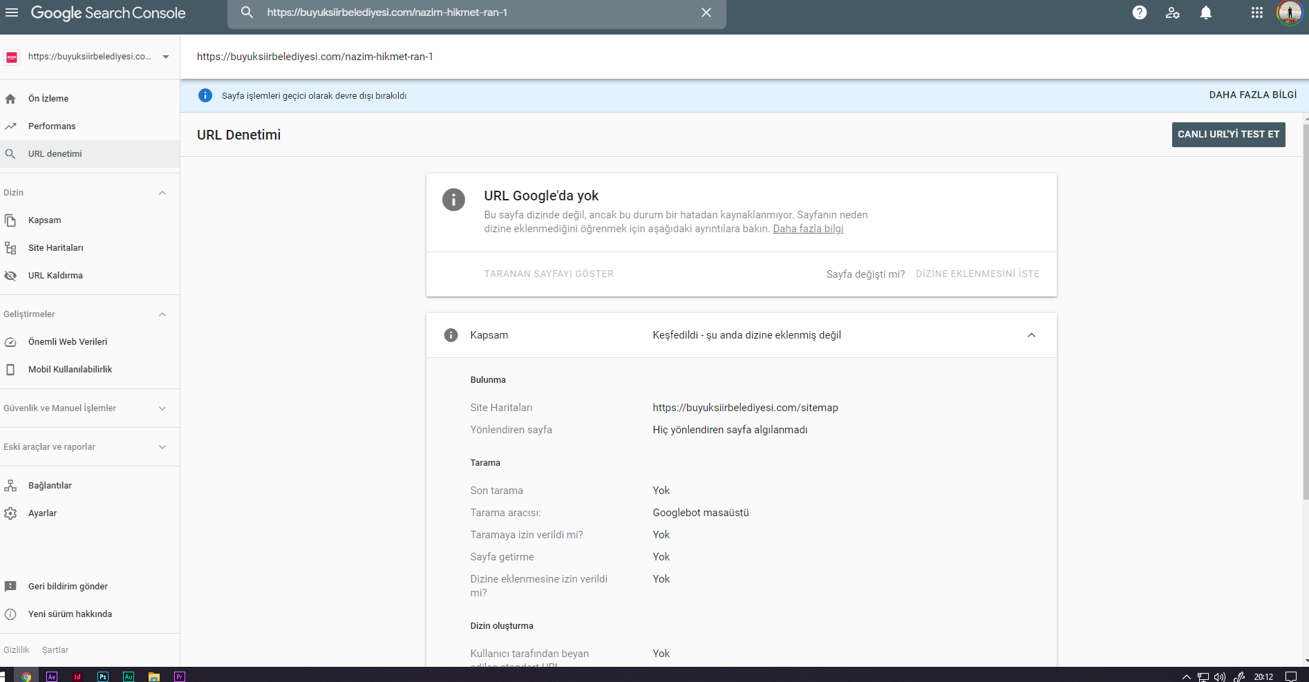Click the property favicon in selector
Image resolution: width=1309 pixels, height=682 pixels.
(12, 57)
